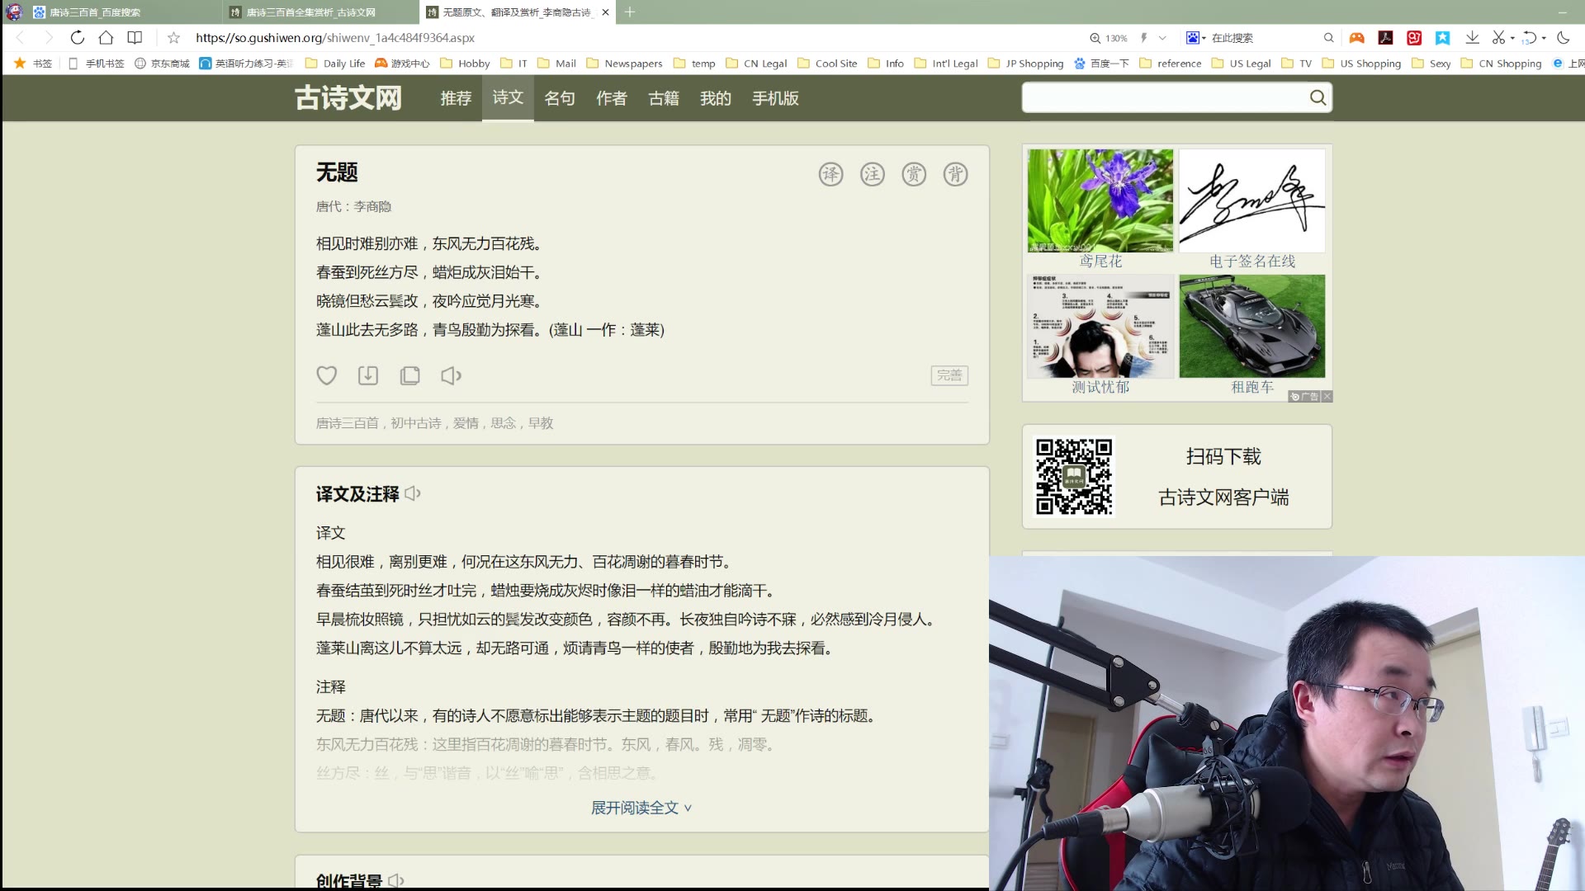The height and width of the screenshot is (891, 1585).
Task: Click the download icon for poem
Action: click(368, 375)
